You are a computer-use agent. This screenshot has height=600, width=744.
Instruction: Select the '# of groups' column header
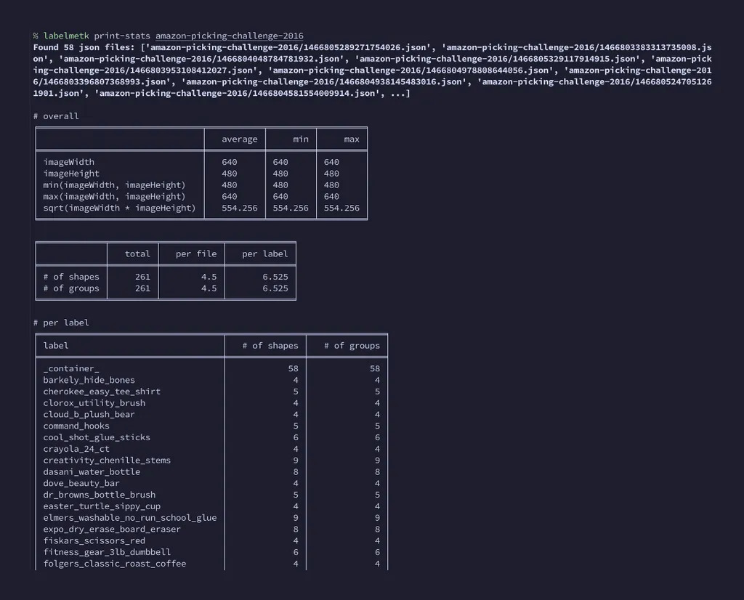click(x=352, y=346)
